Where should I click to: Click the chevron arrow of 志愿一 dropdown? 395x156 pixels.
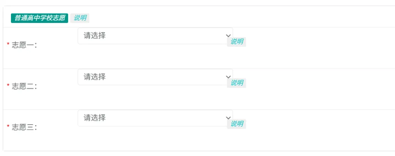point(228,36)
